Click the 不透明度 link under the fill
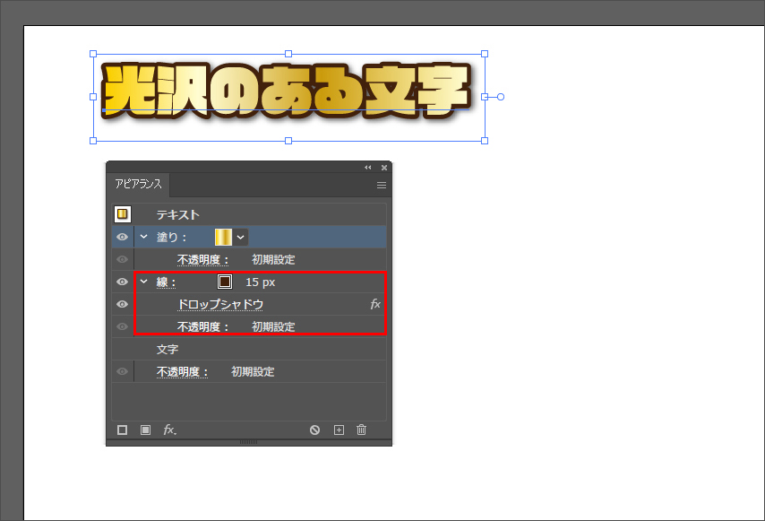 coord(202,259)
